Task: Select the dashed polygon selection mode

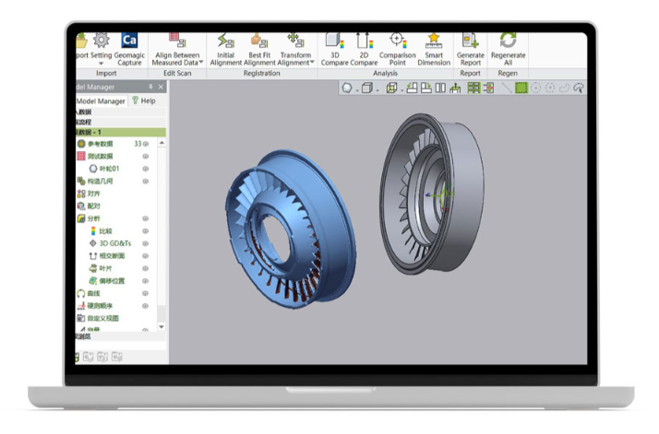Action: click(550, 88)
